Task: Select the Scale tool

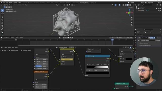Action: 2,23
